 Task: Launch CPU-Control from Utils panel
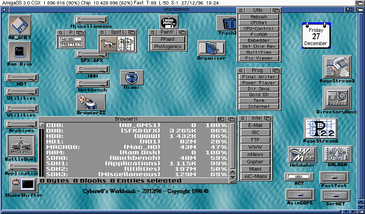pos(259,29)
